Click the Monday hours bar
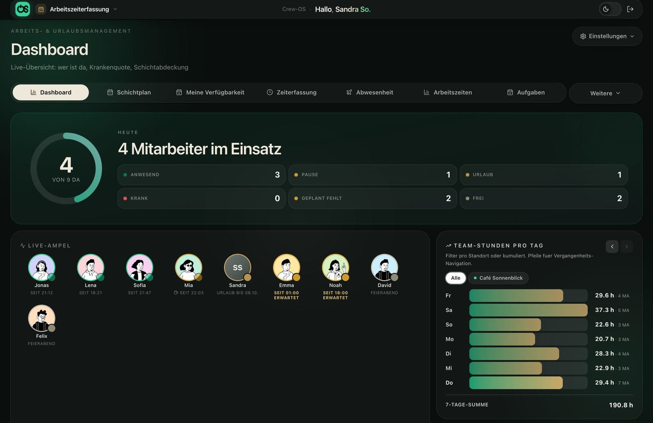The height and width of the screenshot is (423, 653). pos(502,339)
